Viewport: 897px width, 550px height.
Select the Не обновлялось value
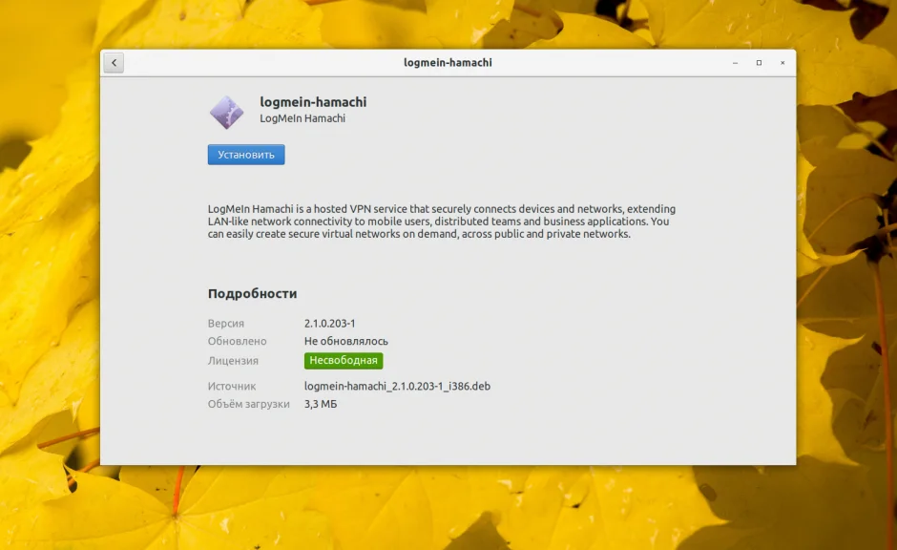346,341
